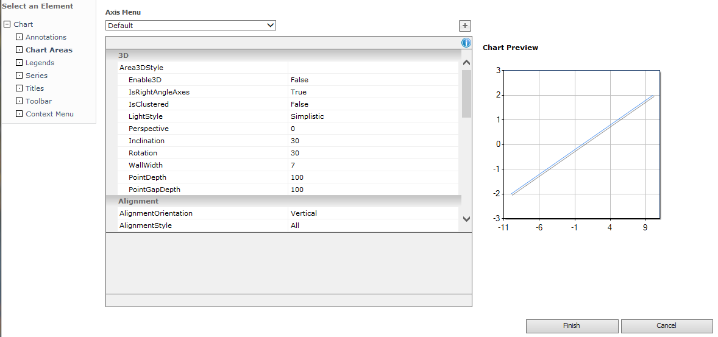Expand the Toolbar node box
Viewport: 718px width, 337px height.
(x=19, y=101)
